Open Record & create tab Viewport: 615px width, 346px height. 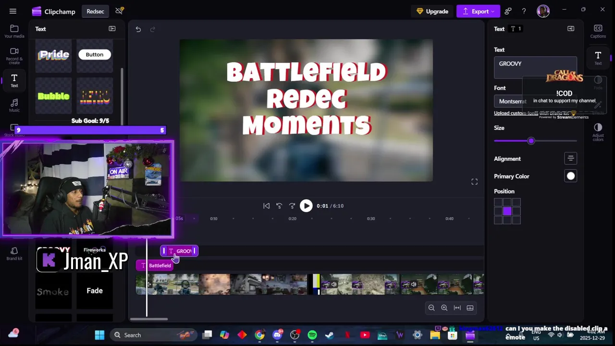(x=14, y=56)
